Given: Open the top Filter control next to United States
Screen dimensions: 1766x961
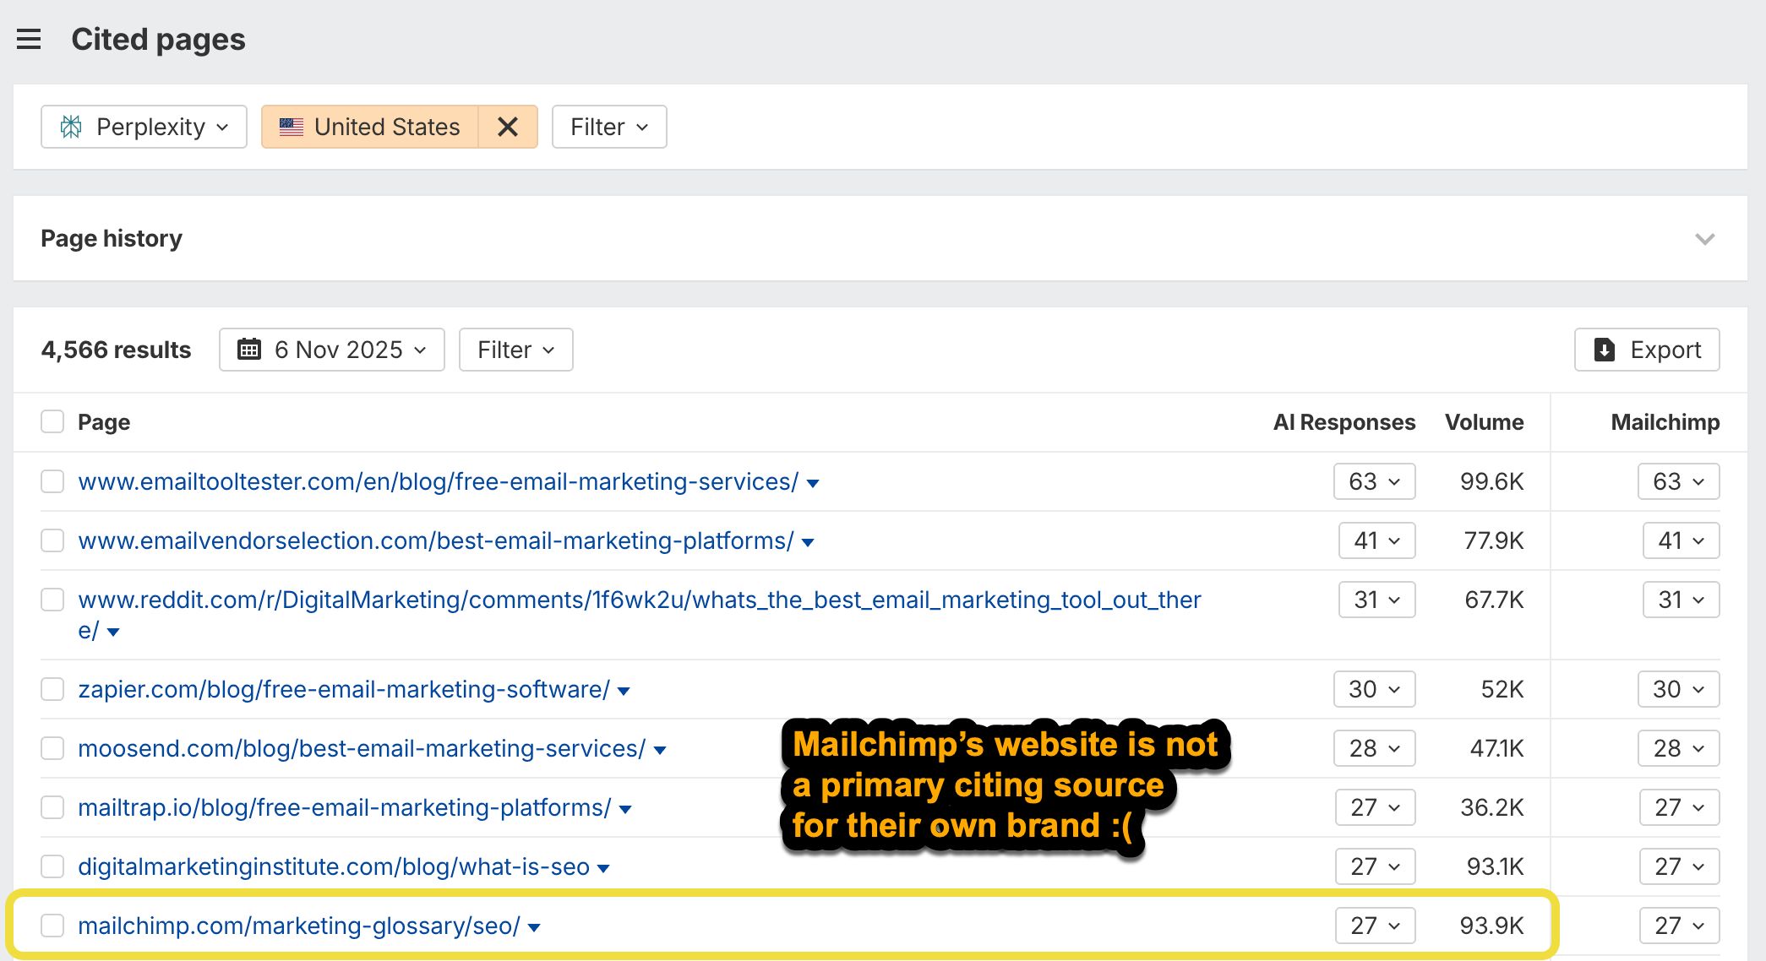Looking at the screenshot, I should pos(608,127).
